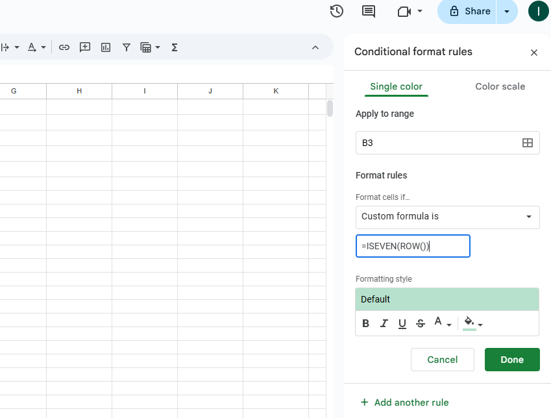This screenshot has height=418, width=551.
Task: Click the insert comment icon
Action: [x=84, y=47]
